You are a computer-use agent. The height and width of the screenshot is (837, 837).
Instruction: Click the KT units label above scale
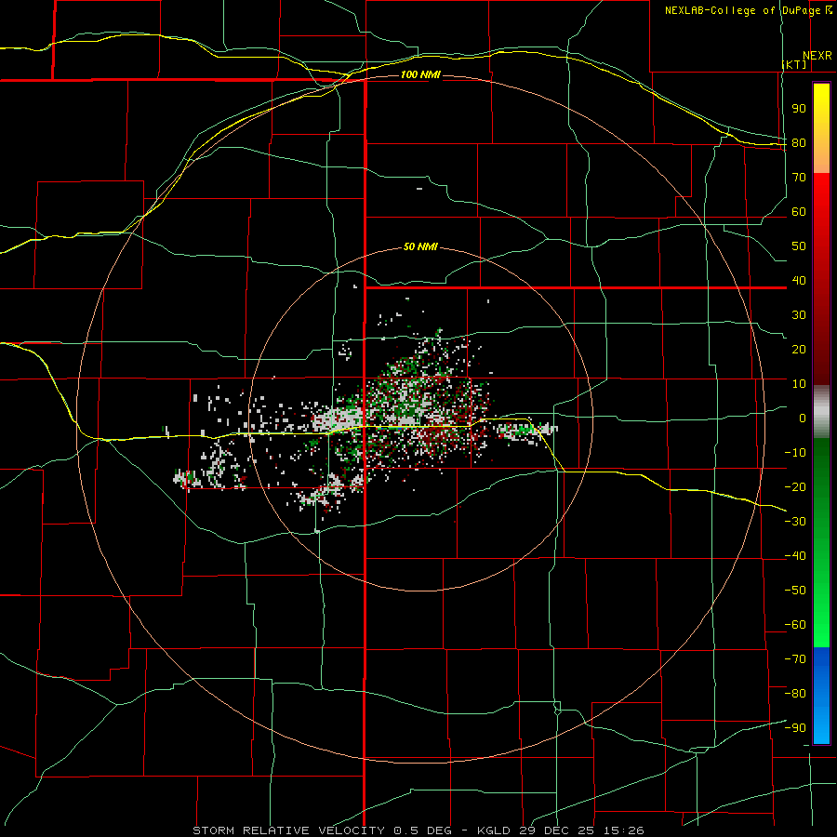click(x=795, y=64)
